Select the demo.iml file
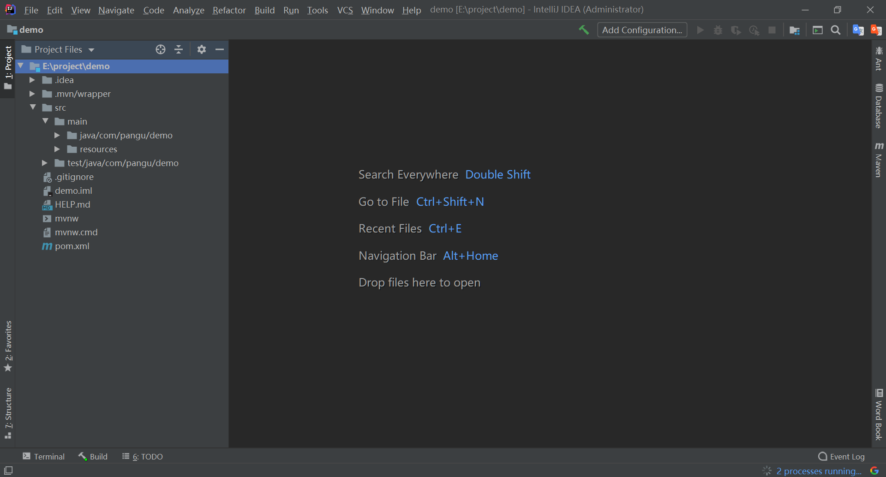Screen dimensions: 886x477 pos(73,191)
